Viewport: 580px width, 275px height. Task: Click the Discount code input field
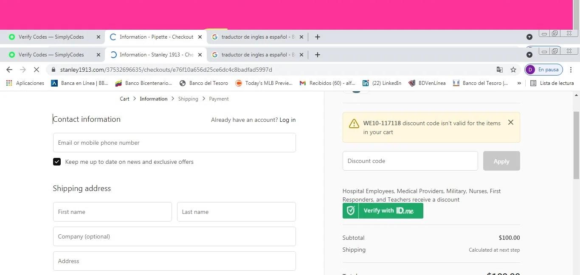[x=410, y=161]
